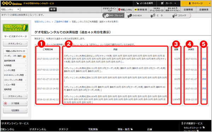Open footer セカンドストリート link
This screenshot has width=212, height=132.
click(194, 128)
